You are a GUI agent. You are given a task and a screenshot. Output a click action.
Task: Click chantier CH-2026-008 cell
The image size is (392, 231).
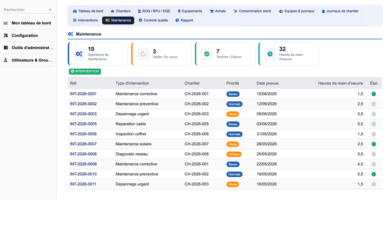197,154
